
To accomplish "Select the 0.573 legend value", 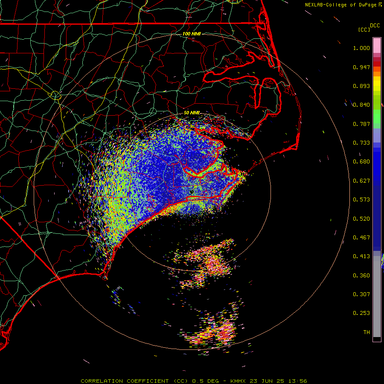I will pos(361,200).
